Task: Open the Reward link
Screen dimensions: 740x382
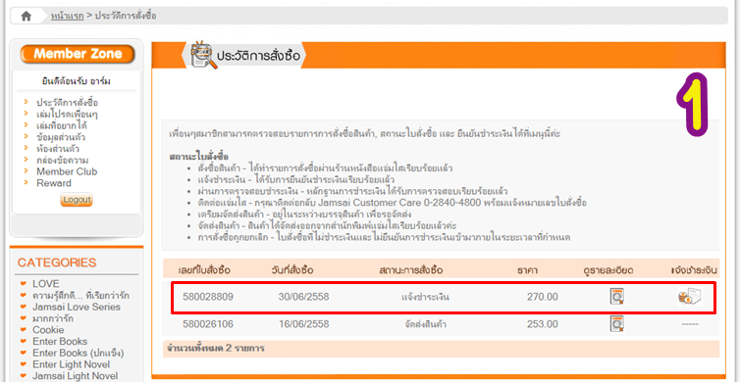Action: [54, 183]
